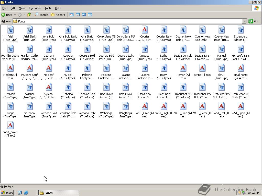Select the Modern (All res) font
Viewport: 262px width, 196px height.
click(10, 68)
